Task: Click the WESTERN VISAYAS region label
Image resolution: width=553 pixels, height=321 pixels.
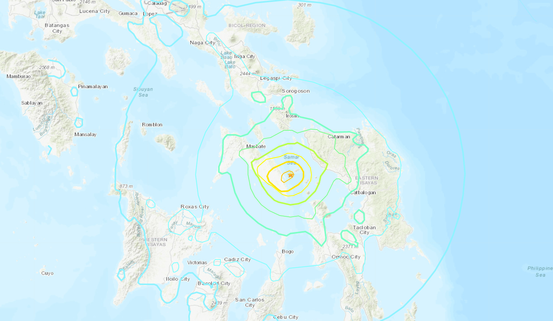Action: (155, 242)
